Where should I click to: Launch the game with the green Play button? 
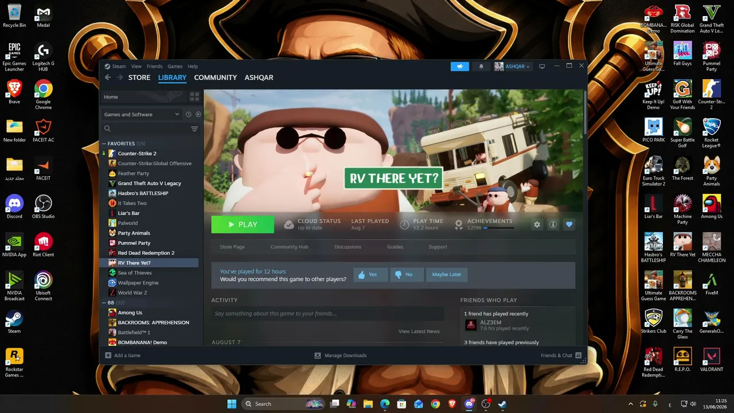coord(243,224)
